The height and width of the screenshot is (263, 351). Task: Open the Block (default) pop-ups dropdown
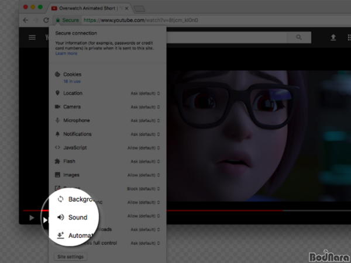pos(143,189)
